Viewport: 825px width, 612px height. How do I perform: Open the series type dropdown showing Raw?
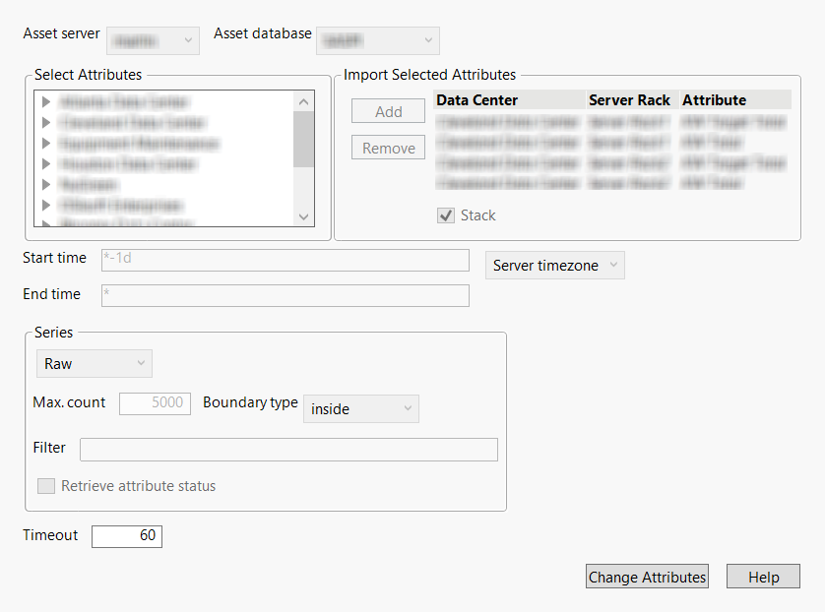(x=94, y=363)
